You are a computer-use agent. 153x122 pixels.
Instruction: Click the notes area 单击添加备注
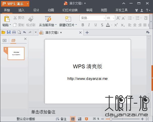pos(43,112)
